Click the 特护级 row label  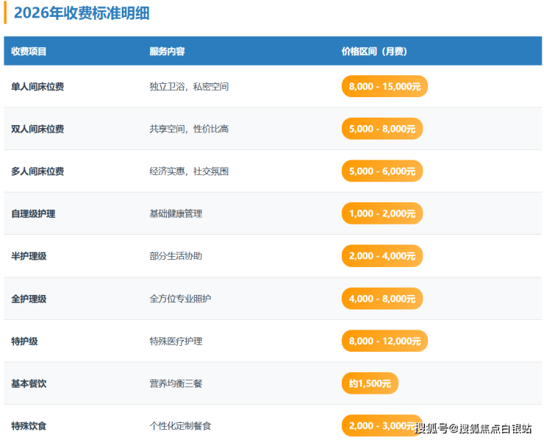[x=24, y=341]
